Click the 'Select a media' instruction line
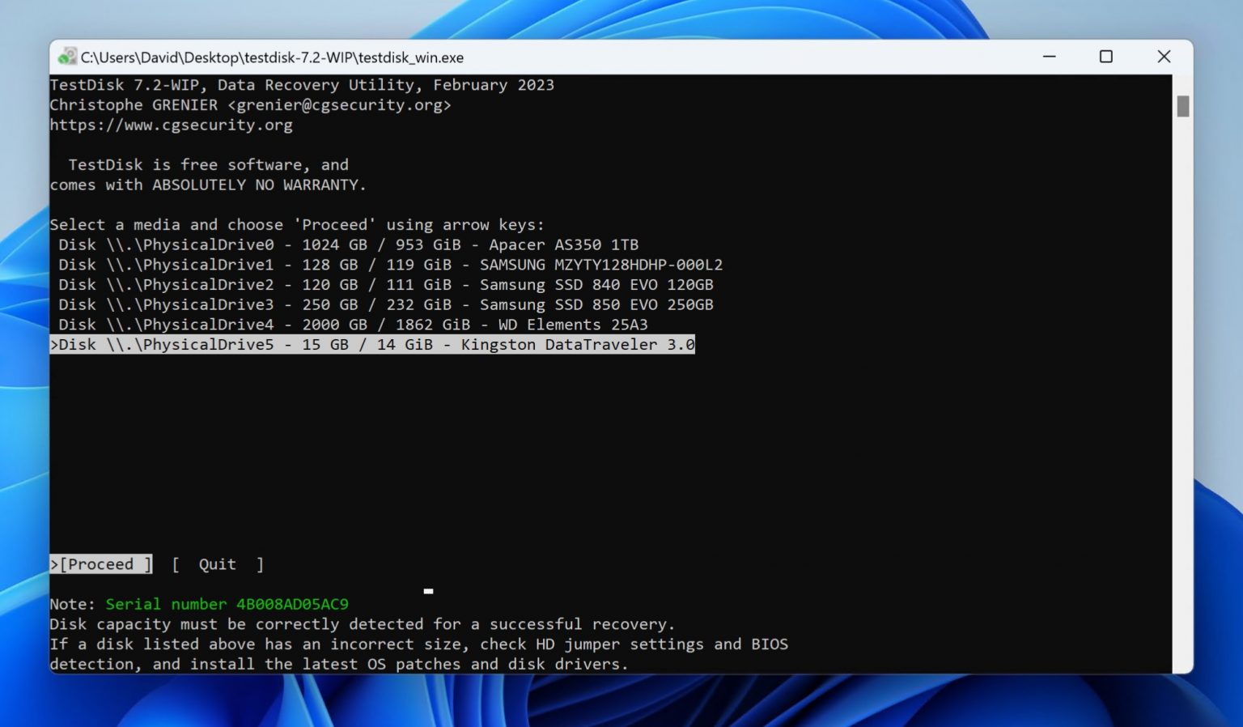The width and height of the screenshot is (1243, 727). pyautogui.click(x=296, y=224)
